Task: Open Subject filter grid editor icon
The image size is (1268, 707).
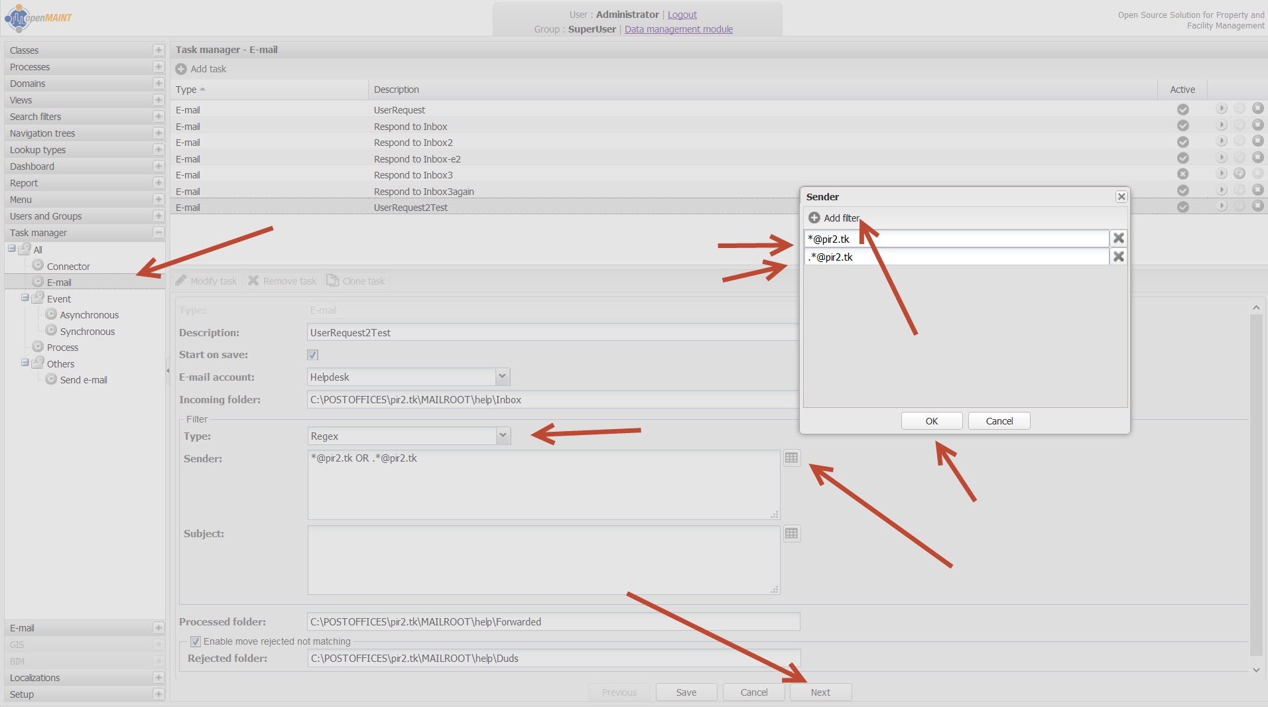Action: [x=791, y=533]
